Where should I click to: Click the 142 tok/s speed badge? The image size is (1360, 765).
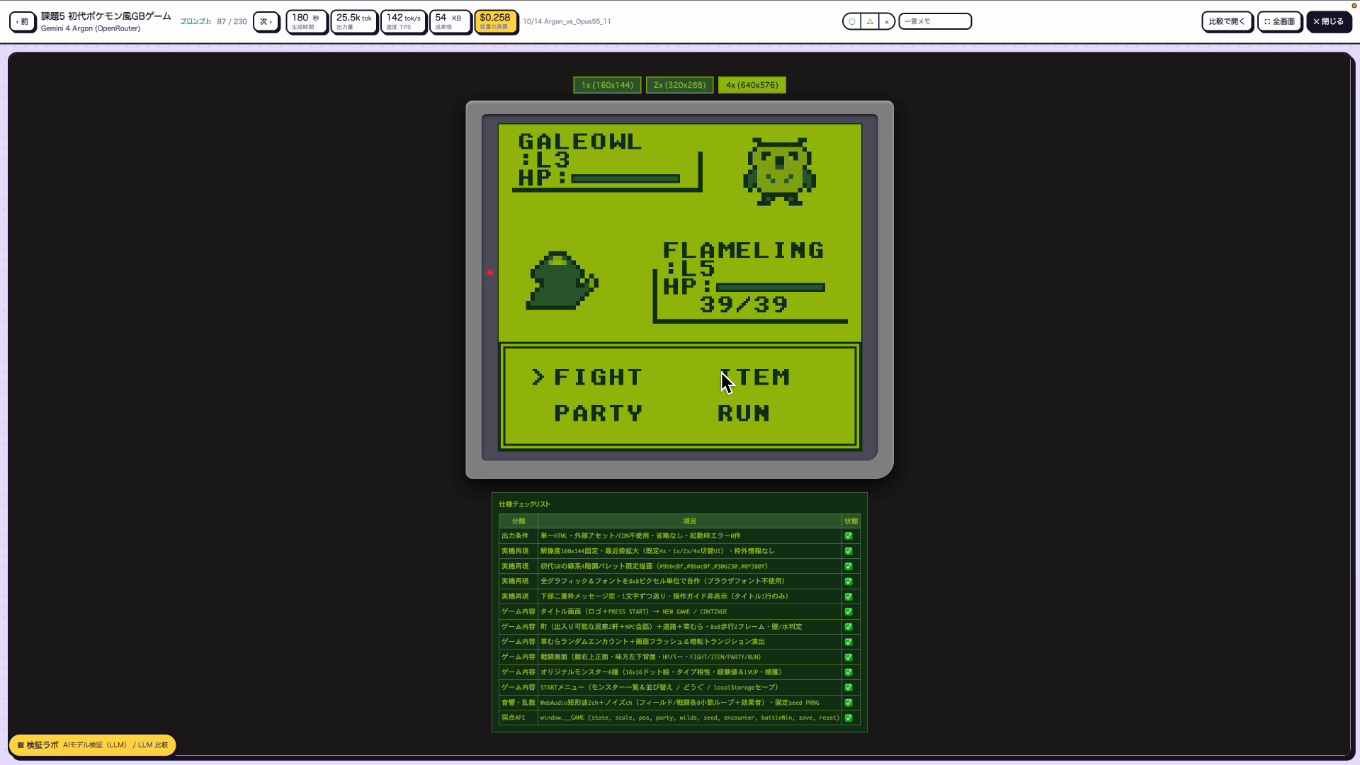[403, 22]
